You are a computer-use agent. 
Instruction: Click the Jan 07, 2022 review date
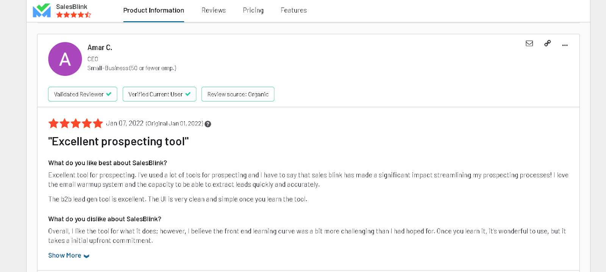(x=125, y=123)
